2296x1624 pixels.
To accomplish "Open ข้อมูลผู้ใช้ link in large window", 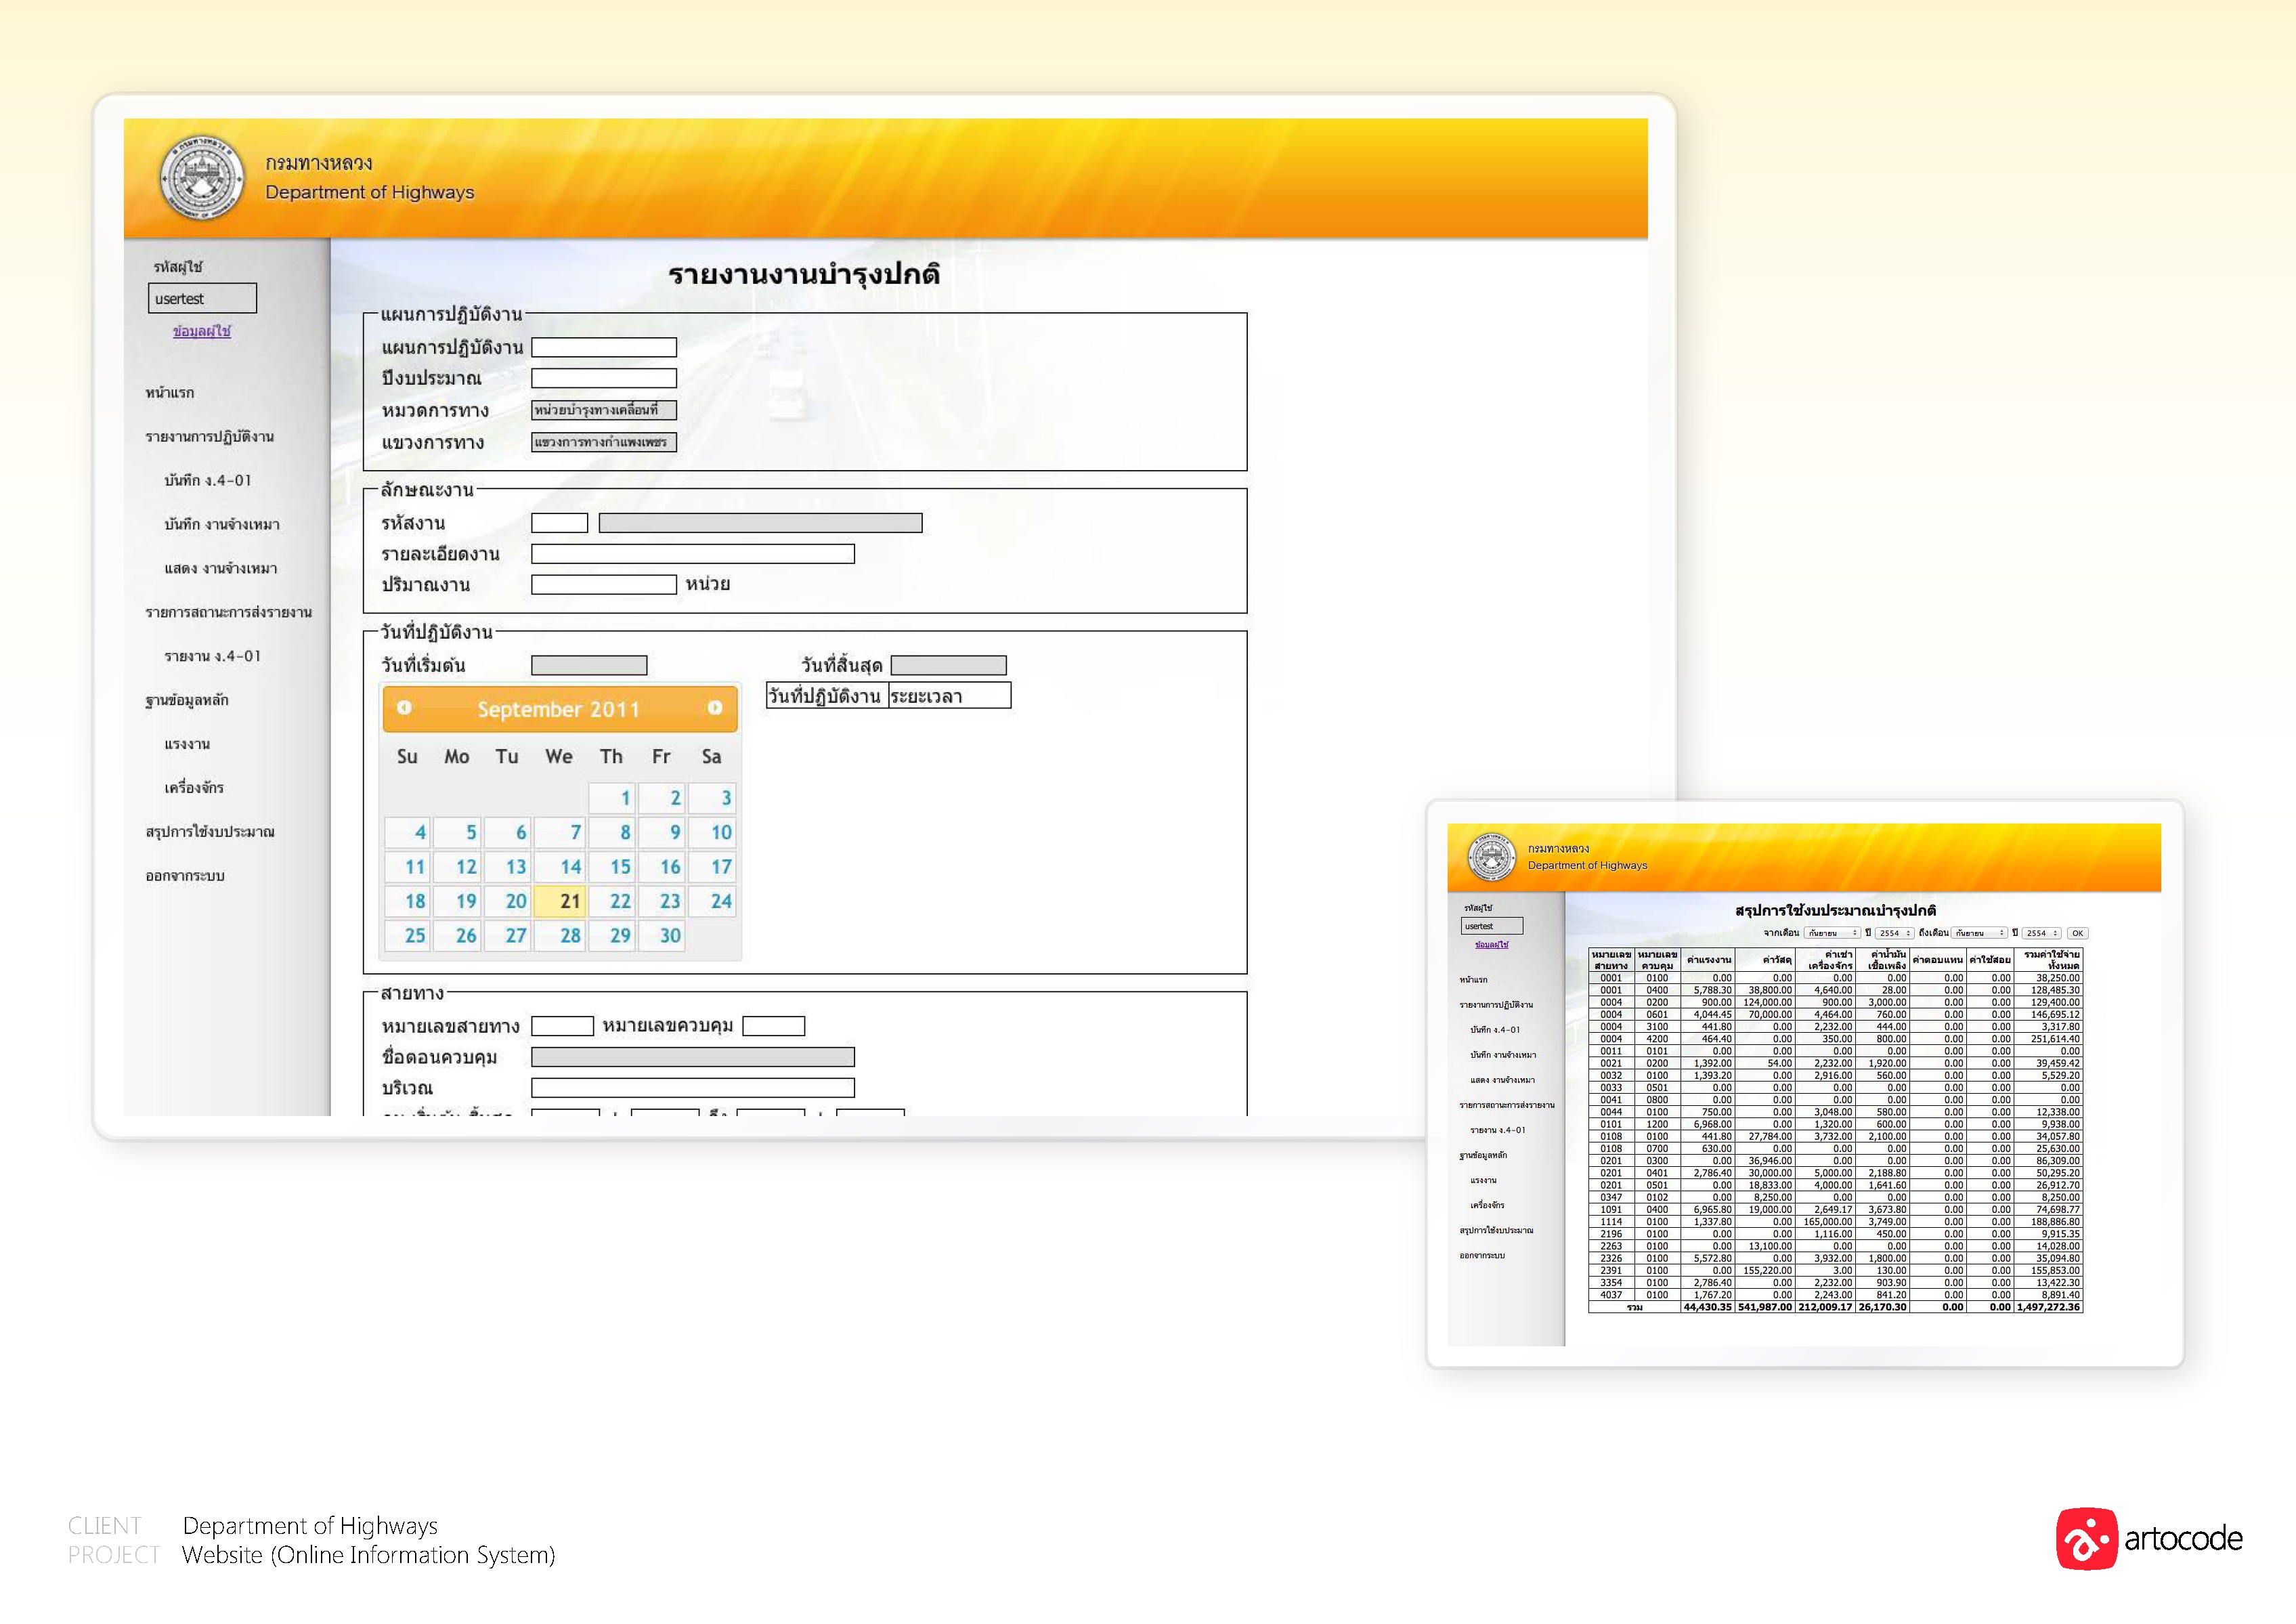I will [202, 331].
